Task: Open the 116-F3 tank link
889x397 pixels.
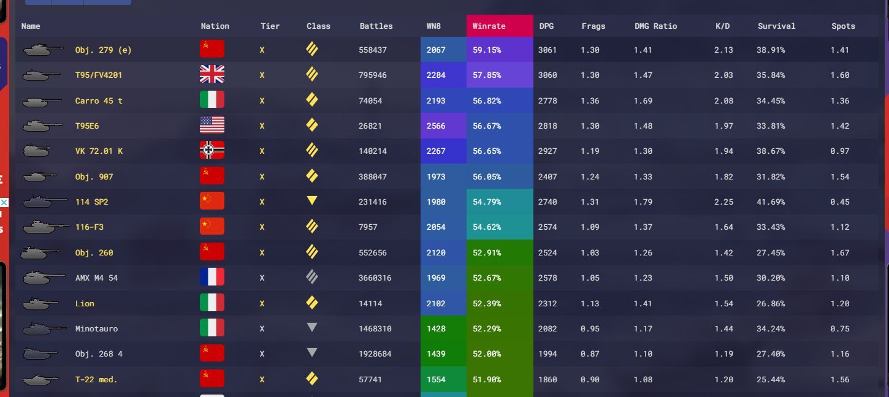Action: pyautogui.click(x=90, y=227)
